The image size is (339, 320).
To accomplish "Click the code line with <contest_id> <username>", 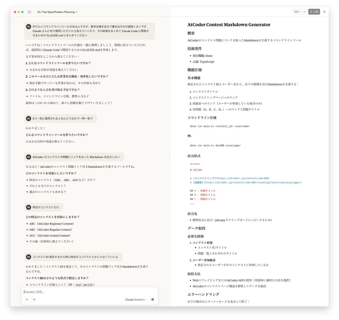I will (x=220, y=126).
